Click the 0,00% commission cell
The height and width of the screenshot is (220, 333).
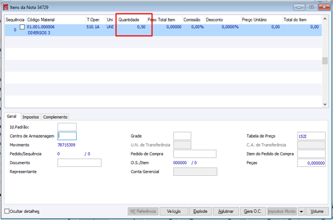coord(198,27)
